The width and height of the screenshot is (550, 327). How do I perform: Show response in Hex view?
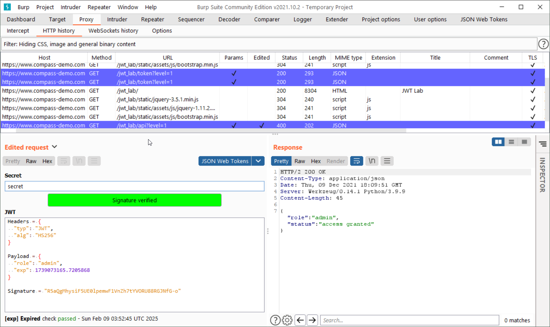point(315,161)
